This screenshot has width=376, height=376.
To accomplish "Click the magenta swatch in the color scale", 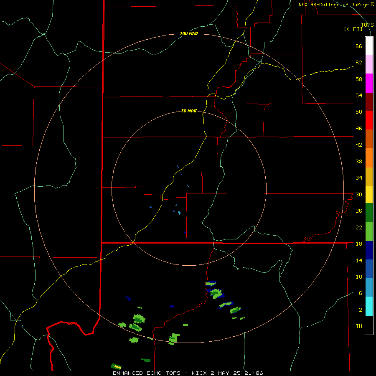I will click(369, 83).
